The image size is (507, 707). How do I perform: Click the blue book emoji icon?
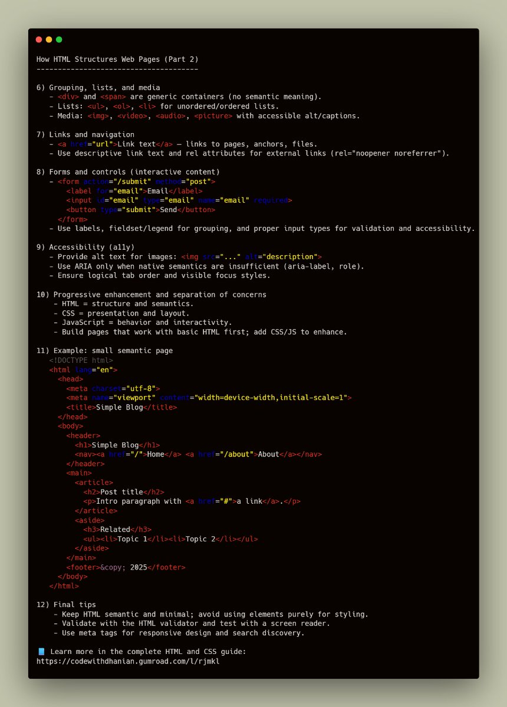41,652
